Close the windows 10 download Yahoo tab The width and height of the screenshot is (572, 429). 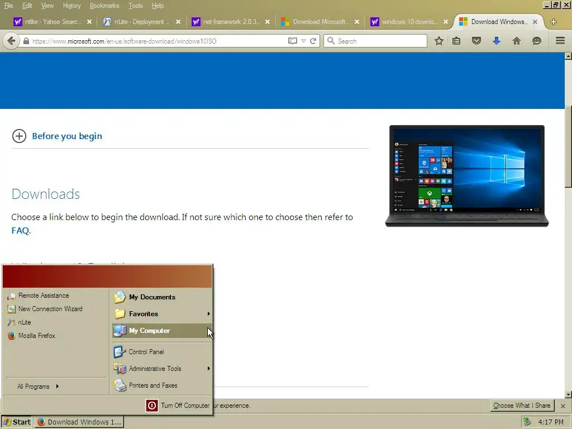446,22
